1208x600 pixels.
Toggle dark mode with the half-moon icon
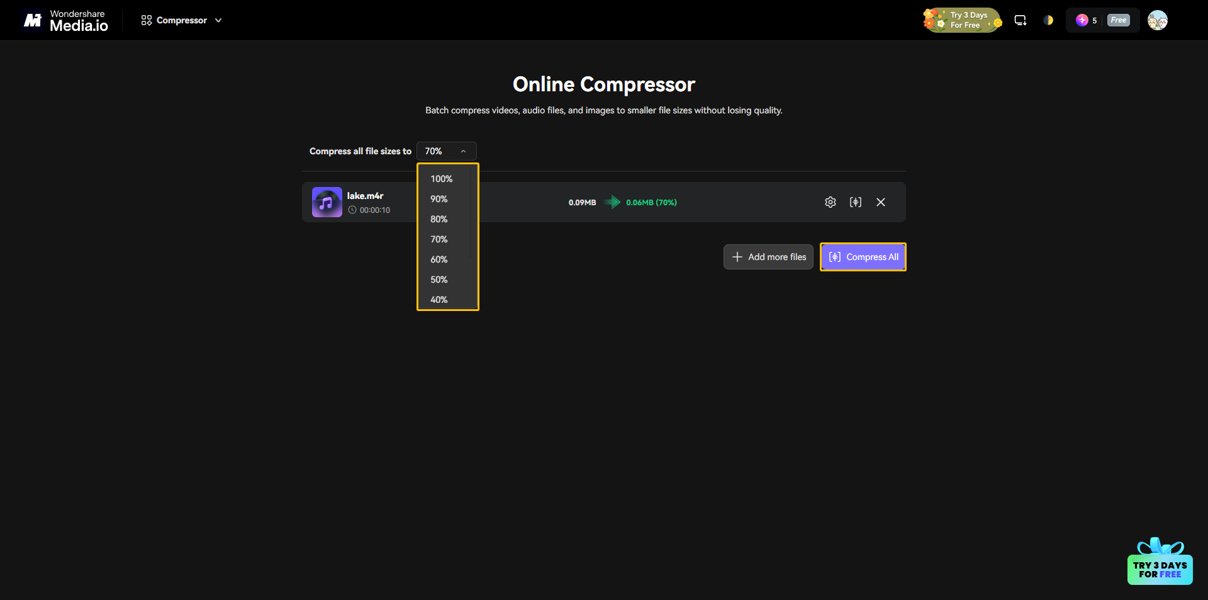(x=1048, y=20)
